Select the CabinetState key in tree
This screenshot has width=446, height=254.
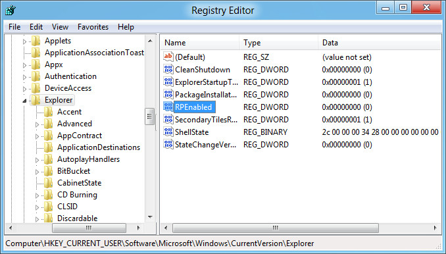(x=79, y=183)
